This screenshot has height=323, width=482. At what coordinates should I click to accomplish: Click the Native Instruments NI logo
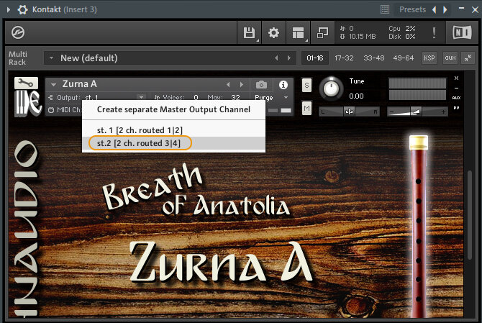[462, 32]
